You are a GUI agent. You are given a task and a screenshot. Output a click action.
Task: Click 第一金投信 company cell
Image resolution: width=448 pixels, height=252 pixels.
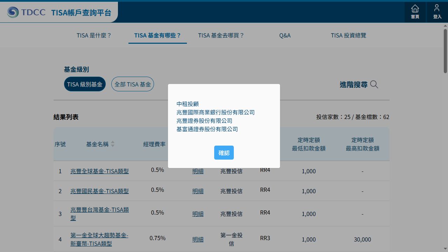click(231, 239)
